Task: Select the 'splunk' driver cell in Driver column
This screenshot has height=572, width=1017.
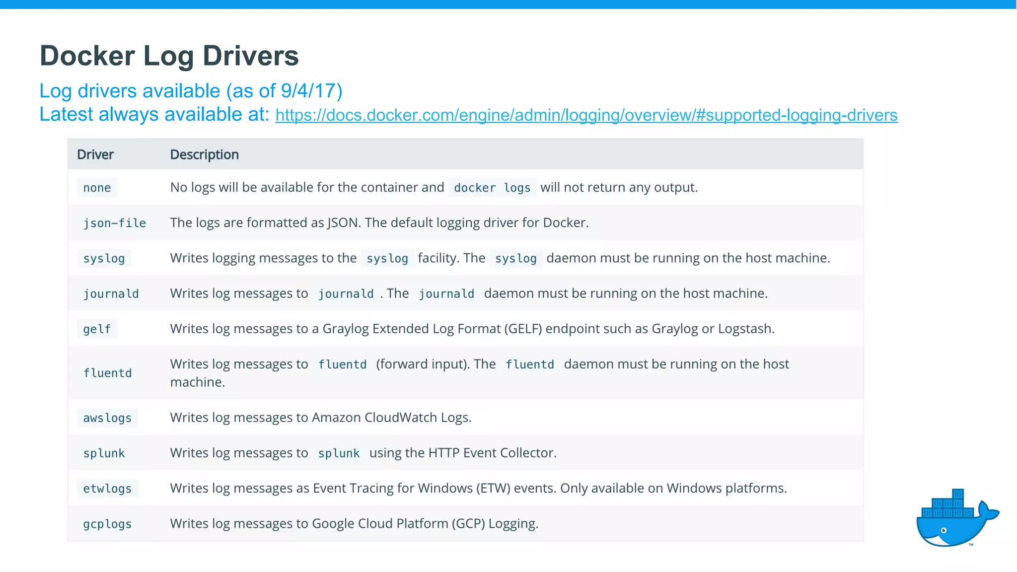Action: tap(104, 453)
